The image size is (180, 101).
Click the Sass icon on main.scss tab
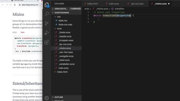(x=107, y=4)
